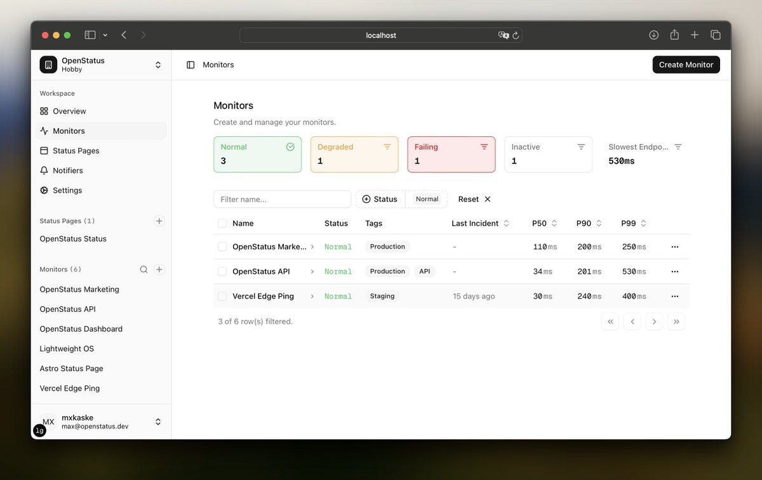Viewport: 762px width, 480px height.
Task: Expand Vercel Edge Ping row chevron
Action: click(312, 296)
